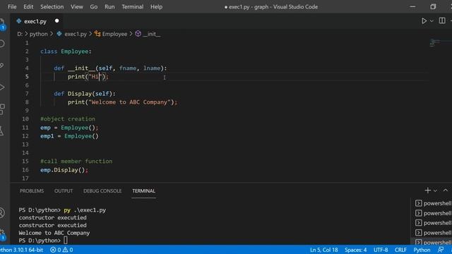Open Run and Debug view in activity bar
Viewport: 452px width, 254px height.
point(2,87)
